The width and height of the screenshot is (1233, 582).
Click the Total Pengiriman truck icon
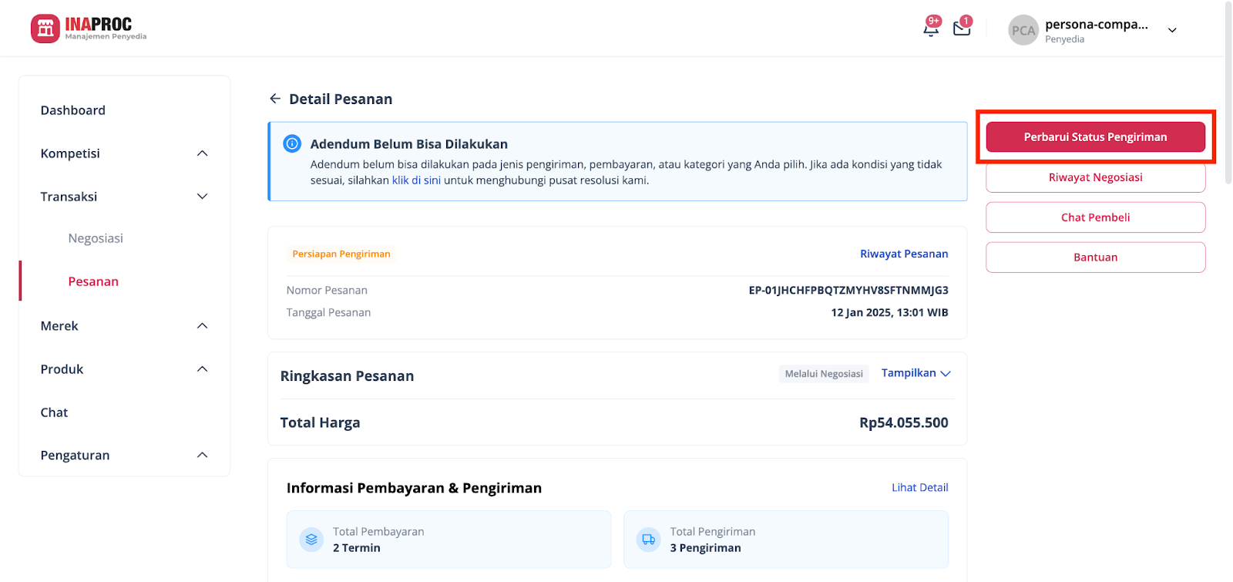[x=649, y=540]
